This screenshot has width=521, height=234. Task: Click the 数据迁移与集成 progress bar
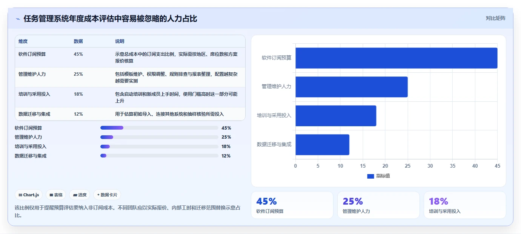tap(159, 156)
